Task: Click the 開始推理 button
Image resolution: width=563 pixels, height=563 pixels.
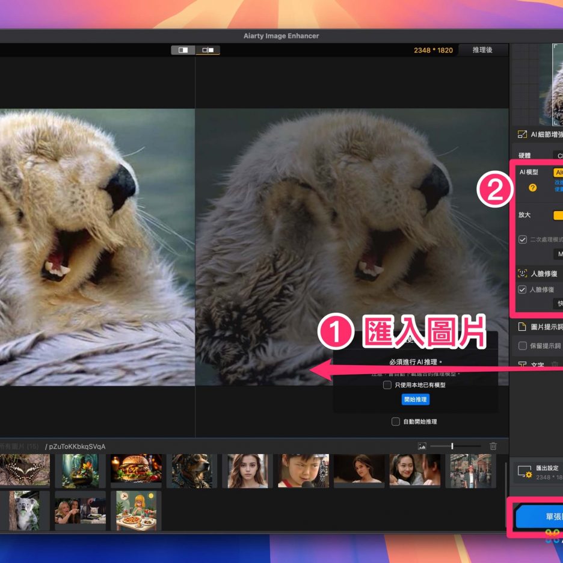Action: point(416,399)
